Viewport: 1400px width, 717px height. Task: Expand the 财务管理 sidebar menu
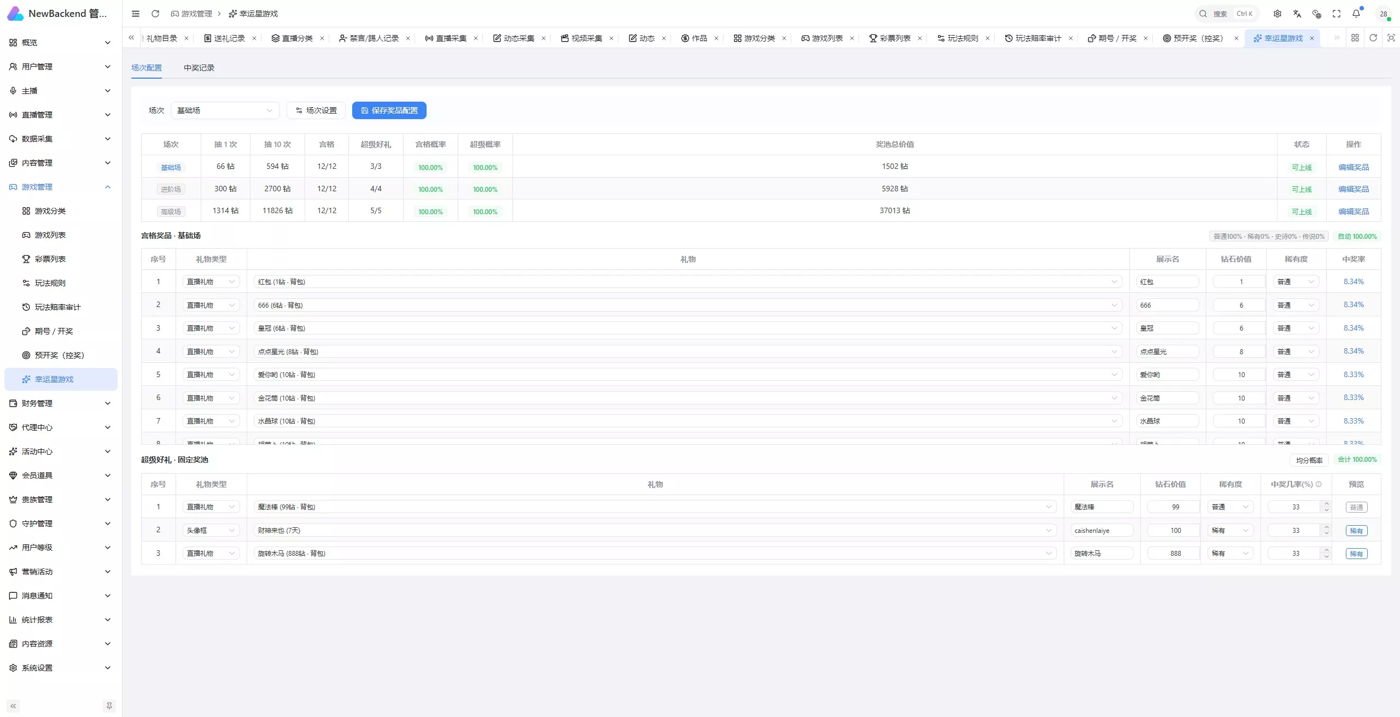pyautogui.click(x=60, y=403)
